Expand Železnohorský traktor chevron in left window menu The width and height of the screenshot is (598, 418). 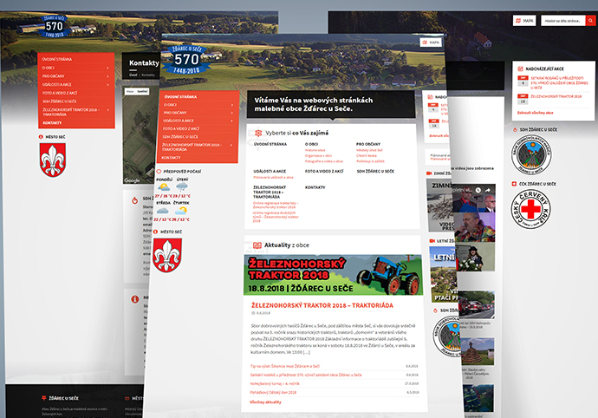[108, 110]
